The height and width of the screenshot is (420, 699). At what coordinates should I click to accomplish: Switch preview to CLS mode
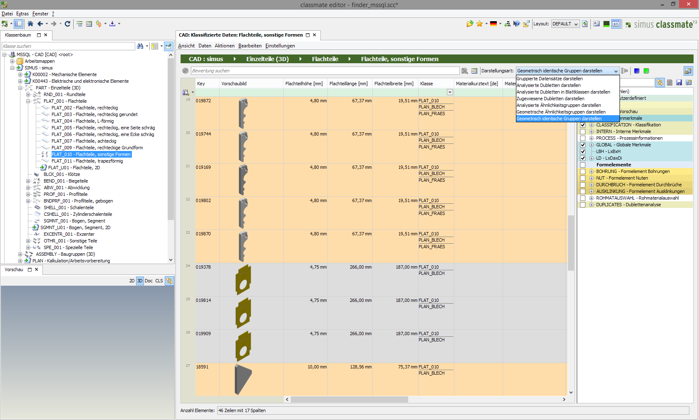159,281
